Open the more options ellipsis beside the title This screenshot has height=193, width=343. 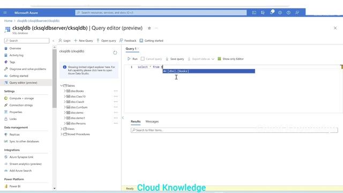pyautogui.click(x=156, y=28)
